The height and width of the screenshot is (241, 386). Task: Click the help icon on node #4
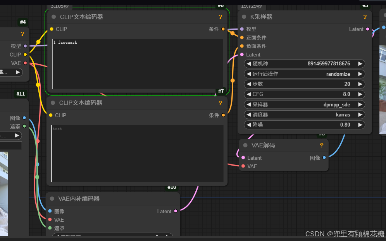pos(22,34)
